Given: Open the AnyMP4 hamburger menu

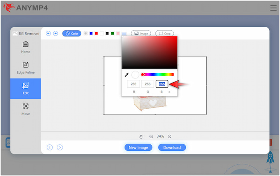Looking at the screenshot, I should pos(273,8).
